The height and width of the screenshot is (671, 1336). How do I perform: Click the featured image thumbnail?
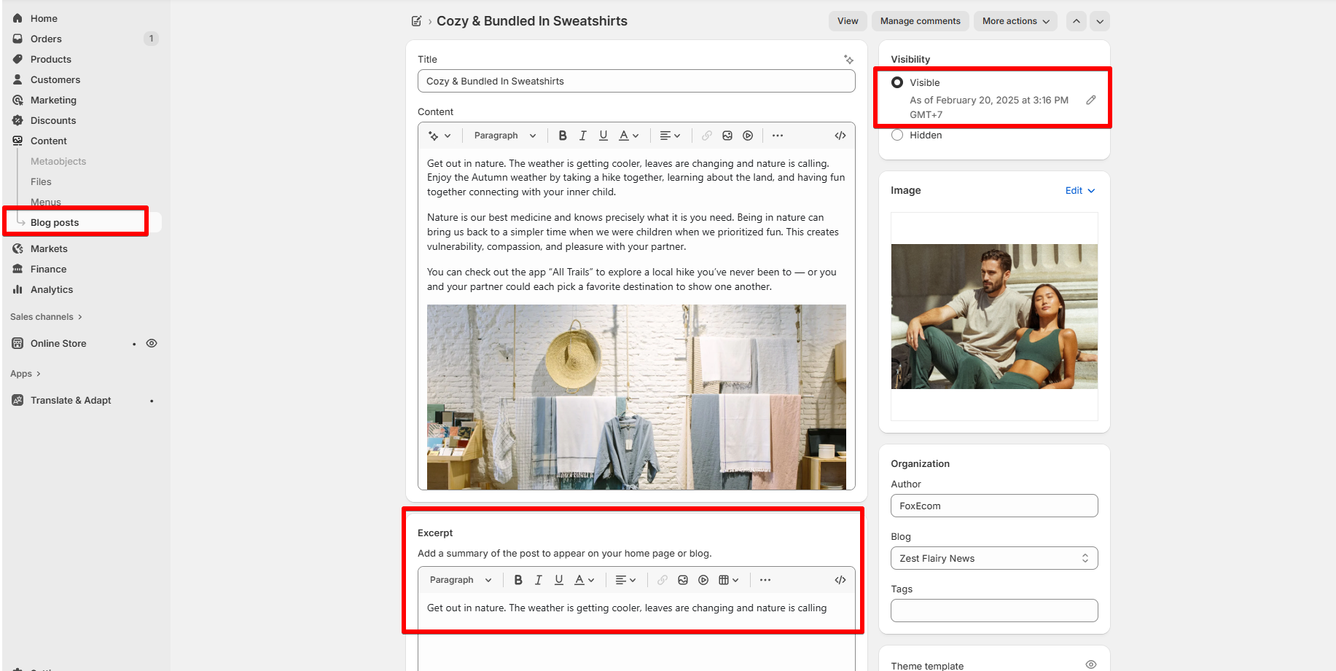[x=994, y=316]
